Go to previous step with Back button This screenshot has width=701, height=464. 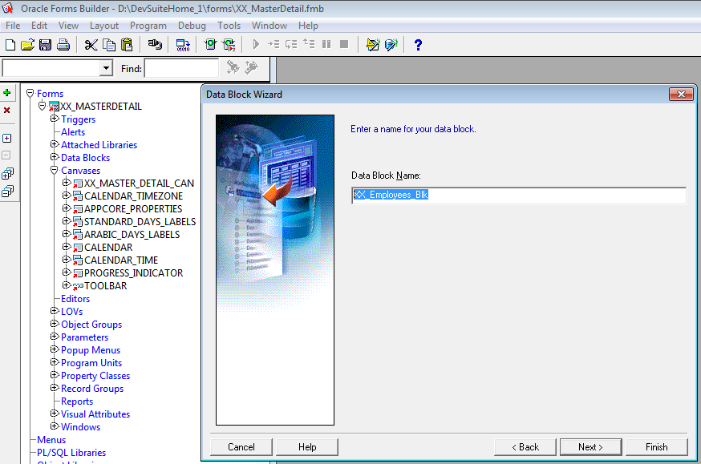[x=525, y=447]
